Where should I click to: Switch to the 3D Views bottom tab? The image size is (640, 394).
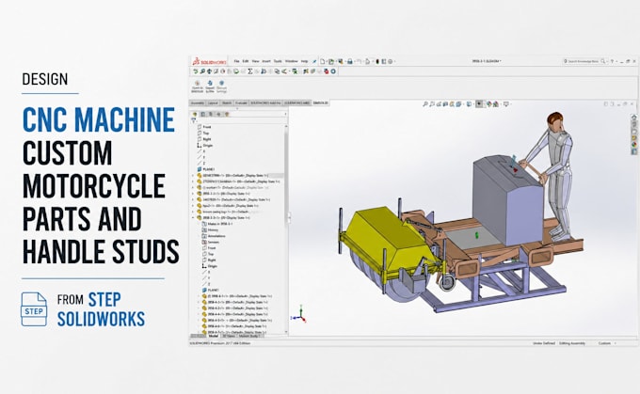tap(229, 336)
